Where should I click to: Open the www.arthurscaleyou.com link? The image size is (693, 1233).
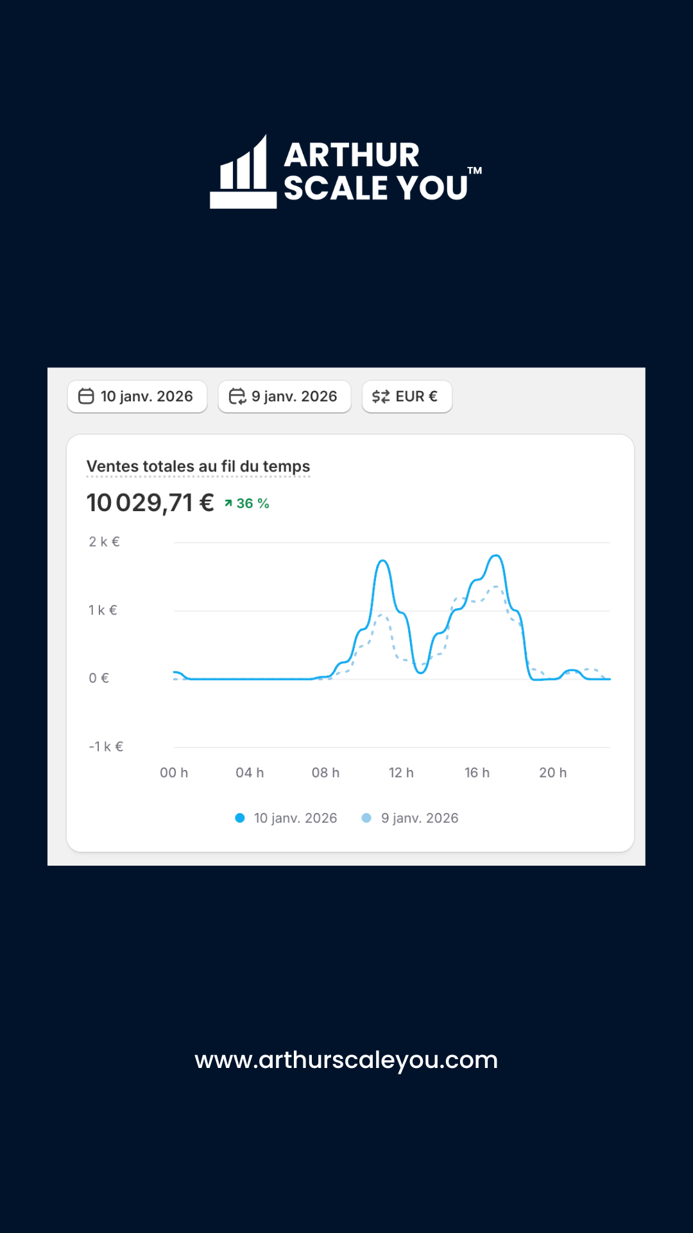pos(346,1060)
